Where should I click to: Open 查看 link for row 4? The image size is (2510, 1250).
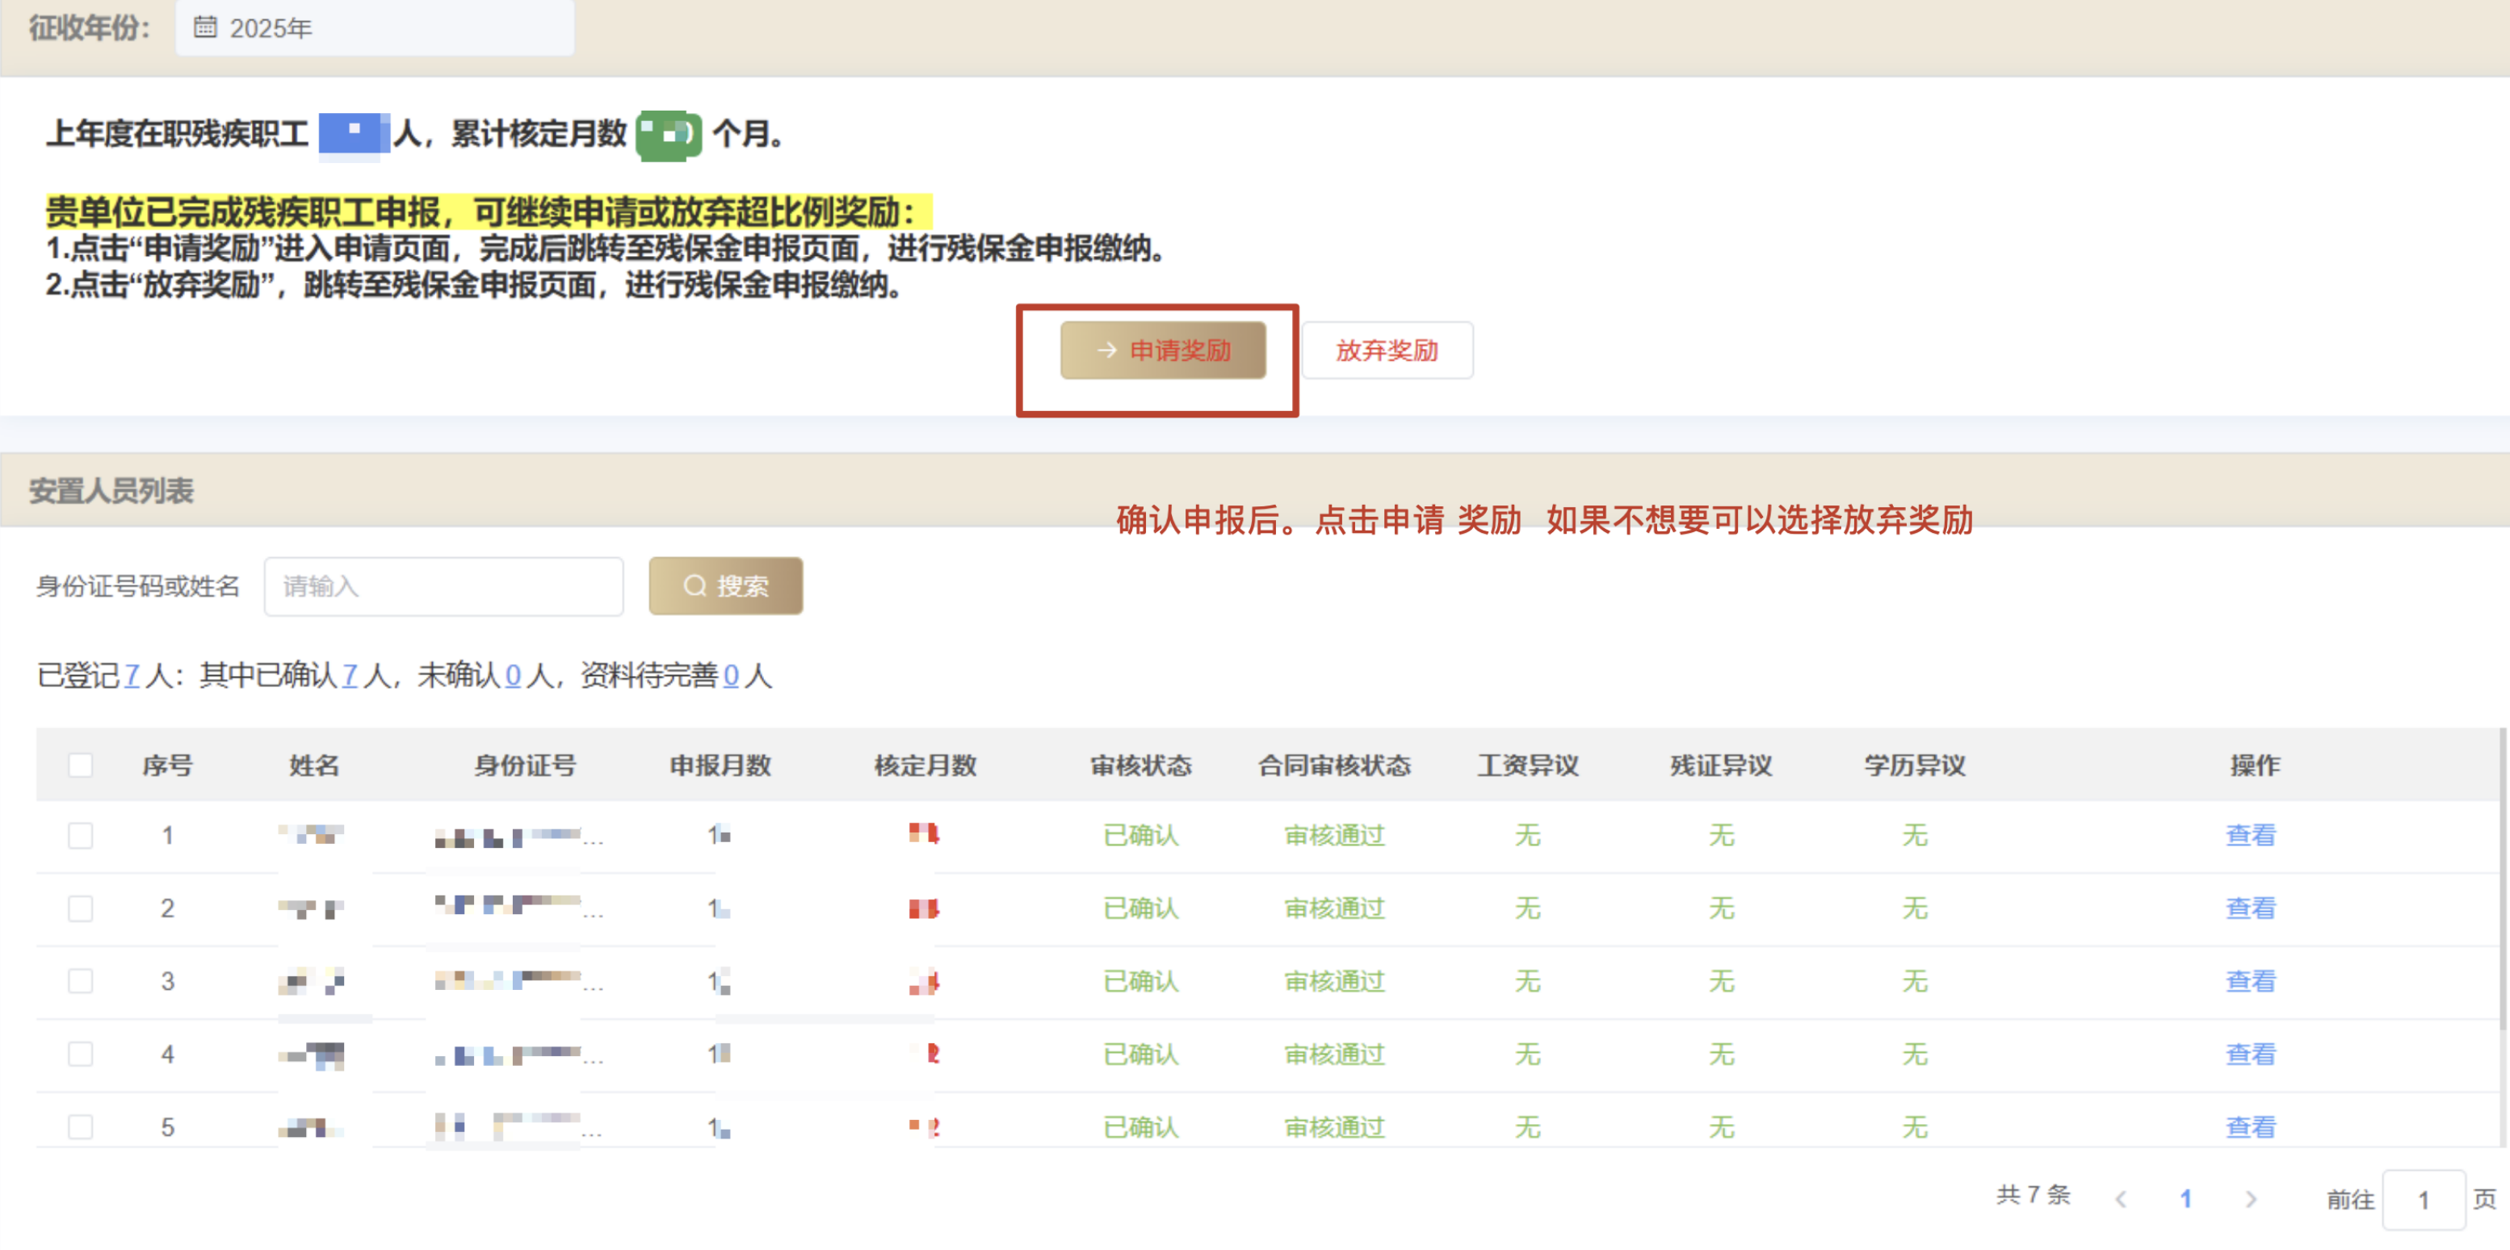[x=2250, y=1054]
